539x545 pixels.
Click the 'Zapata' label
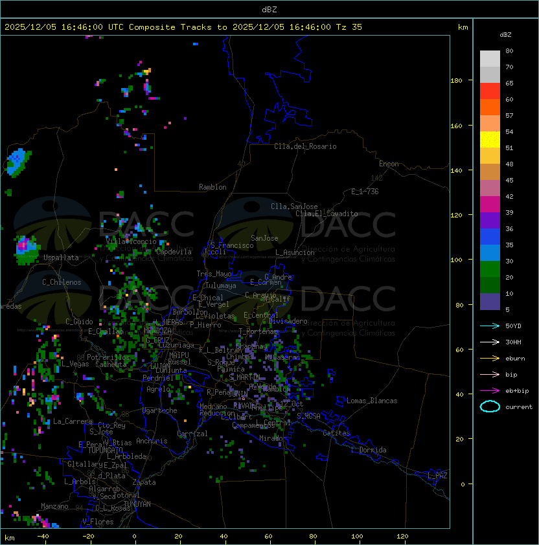click(144, 482)
